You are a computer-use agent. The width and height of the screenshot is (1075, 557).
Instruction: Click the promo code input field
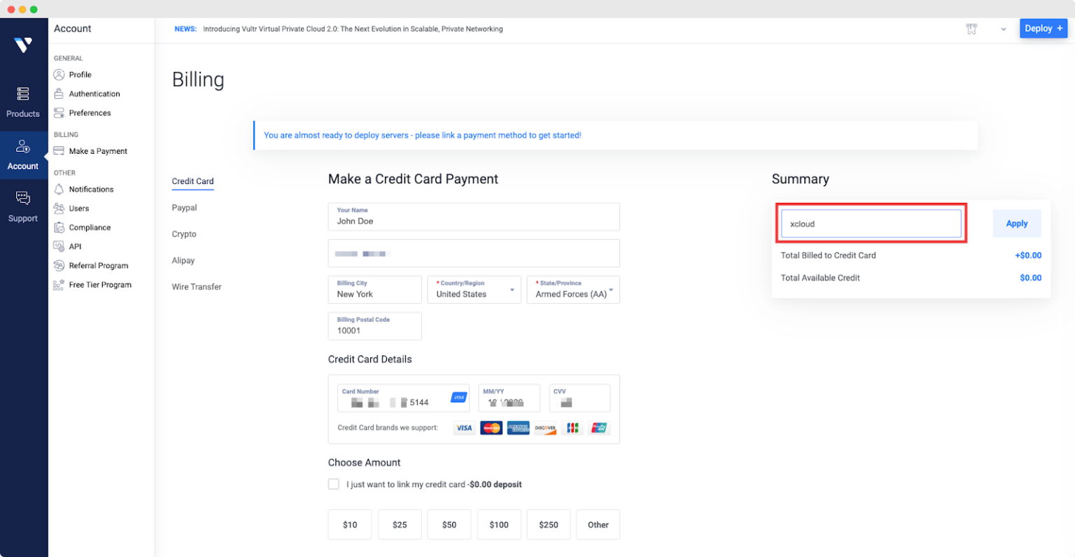tap(871, 224)
